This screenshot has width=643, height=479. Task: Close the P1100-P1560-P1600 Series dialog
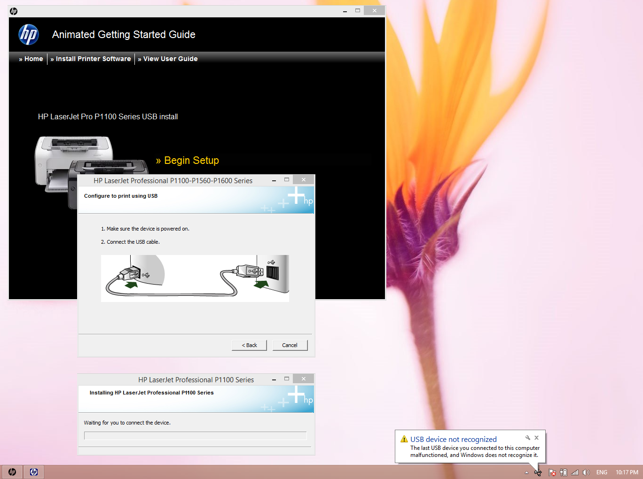click(304, 180)
